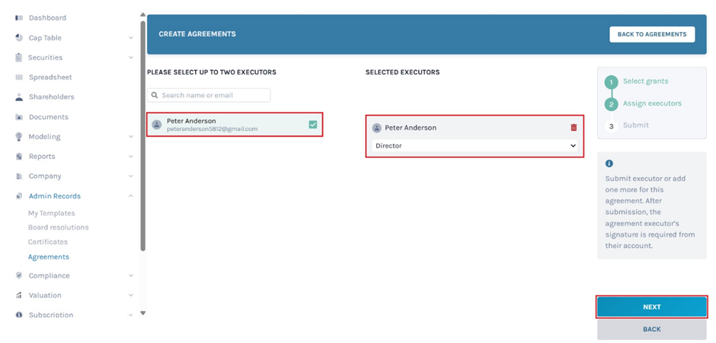The image size is (716, 343).
Task: Expand the Reports menu chevron
Action: coord(131,157)
